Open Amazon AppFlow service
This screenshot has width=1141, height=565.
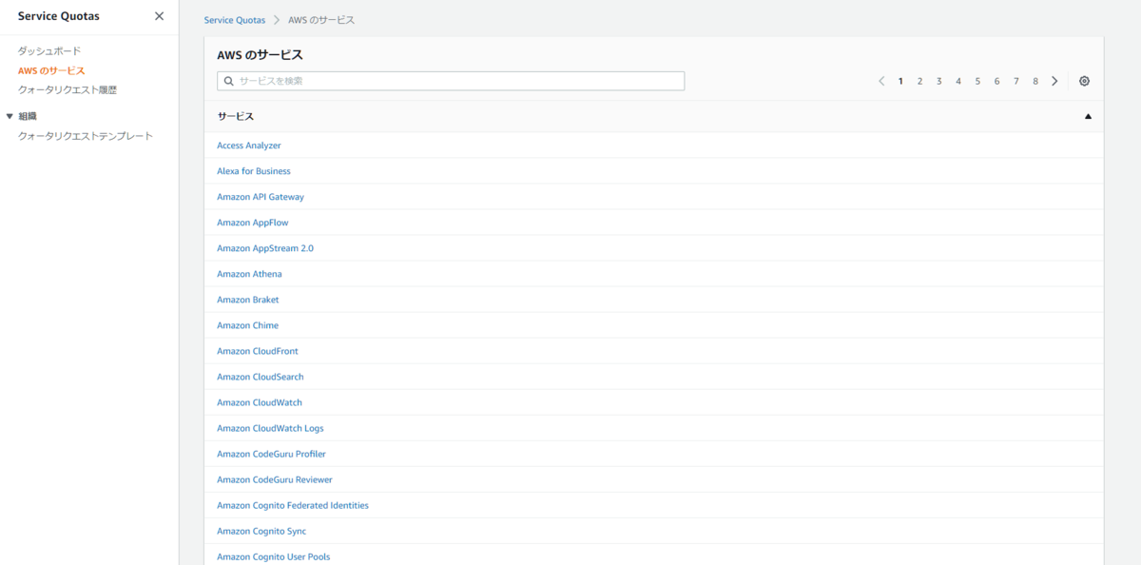253,223
